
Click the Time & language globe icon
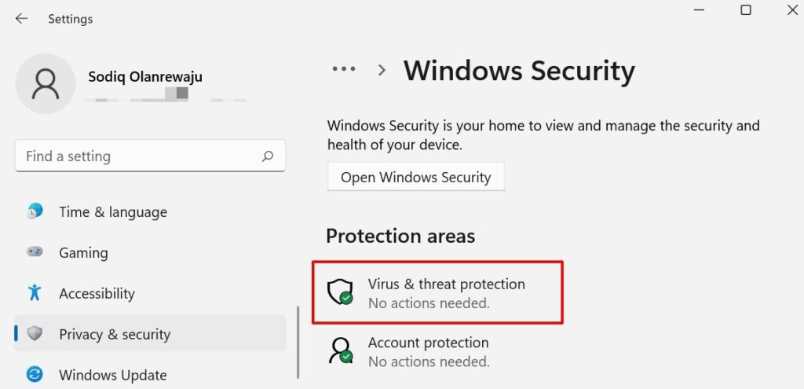(x=35, y=211)
